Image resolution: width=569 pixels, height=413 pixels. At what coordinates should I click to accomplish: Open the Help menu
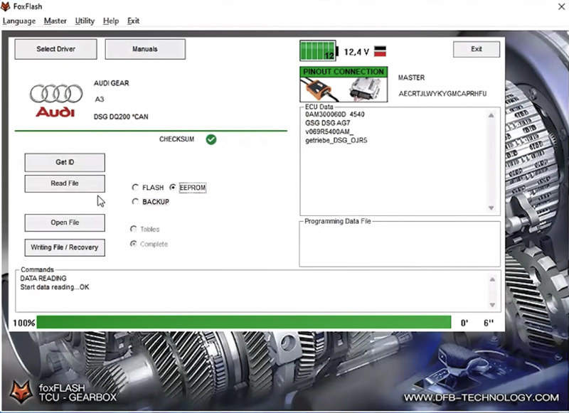(111, 21)
